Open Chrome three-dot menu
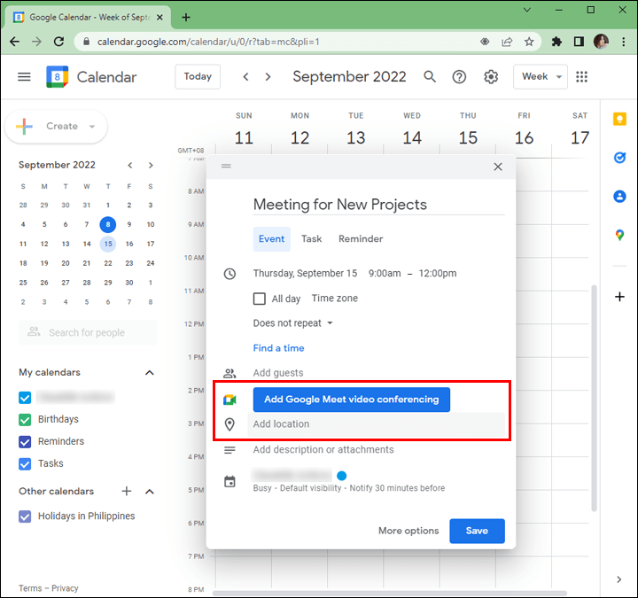This screenshot has width=638, height=598. pos(623,42)
